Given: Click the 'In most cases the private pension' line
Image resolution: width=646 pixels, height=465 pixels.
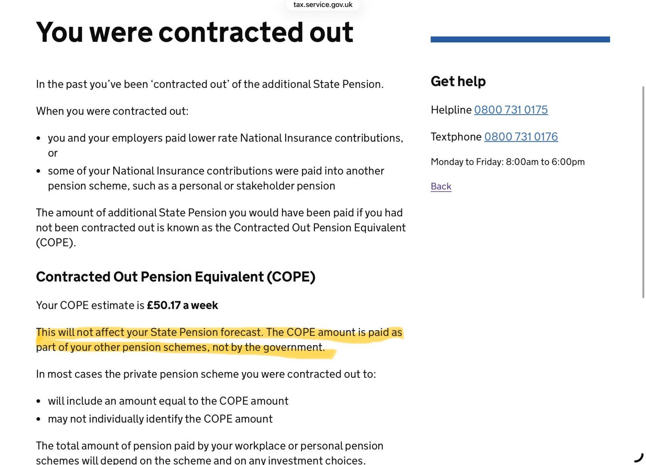Looking at the screenshot, I should pos(206,374).
